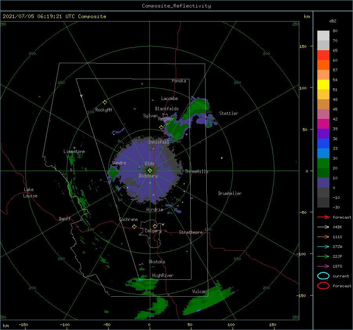Click the dark gray -10 dBZ swatch
Screen dimensions: 353x330
click(x=323, y=202)
